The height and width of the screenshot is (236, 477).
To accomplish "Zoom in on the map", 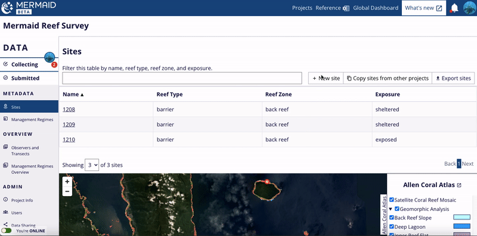I will point(67,182).
